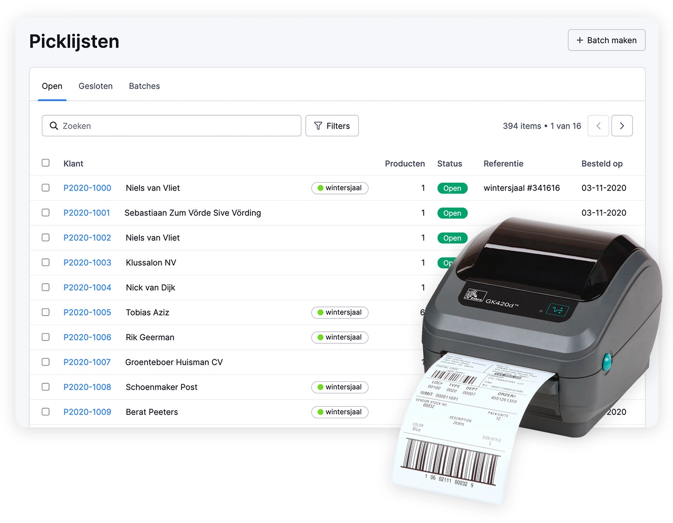Tick the checkbox for P2020-1007
Image resolution: width=673 pixels, height=523 pixels.
46,362
